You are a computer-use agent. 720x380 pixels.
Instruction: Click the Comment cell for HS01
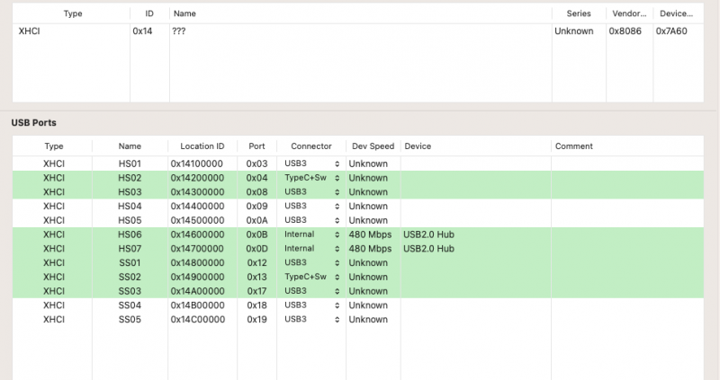pyautogui.click(x=626, y=164)
